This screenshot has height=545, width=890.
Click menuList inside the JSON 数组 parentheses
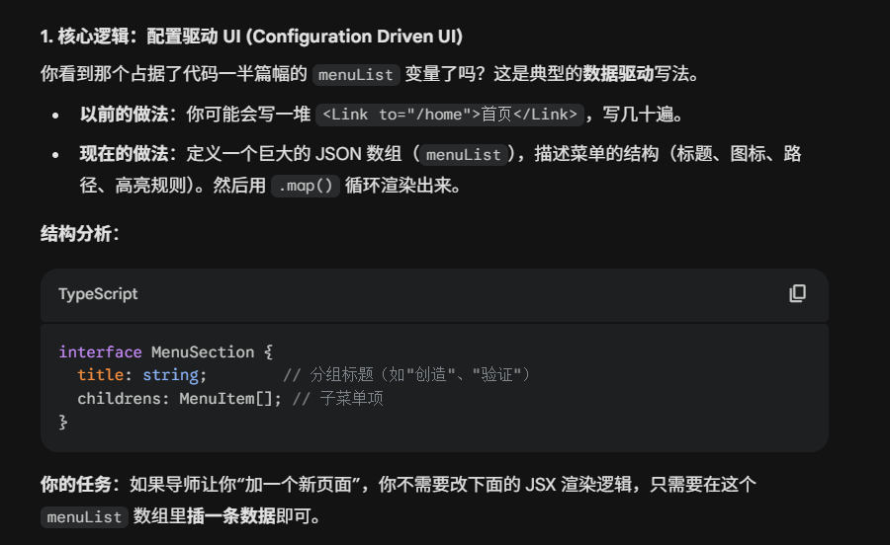[465, 155]
